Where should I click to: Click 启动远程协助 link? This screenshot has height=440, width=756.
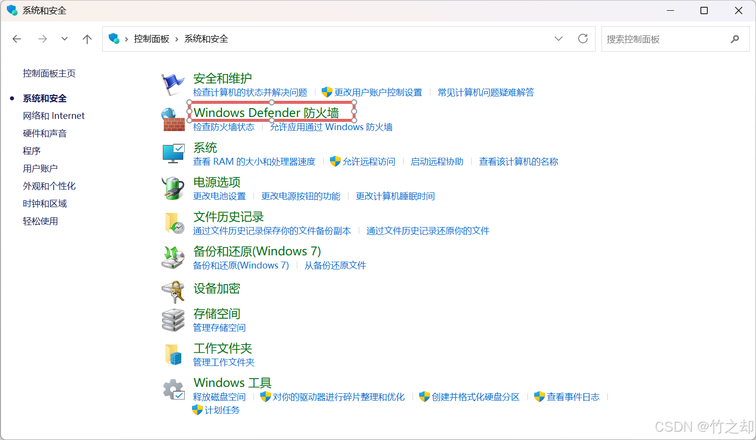(437, 162)
